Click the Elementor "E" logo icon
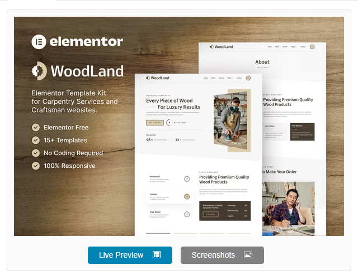Screen dimensions: 358x275 [x=39, y=42]
